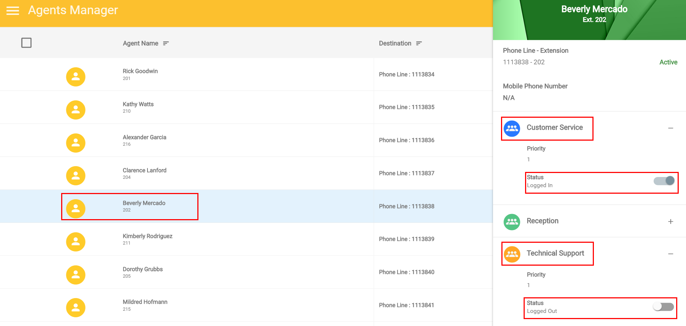Select agent name Rick Goodwin
Viewport: 686px width, 326px height.
[140, 71]
